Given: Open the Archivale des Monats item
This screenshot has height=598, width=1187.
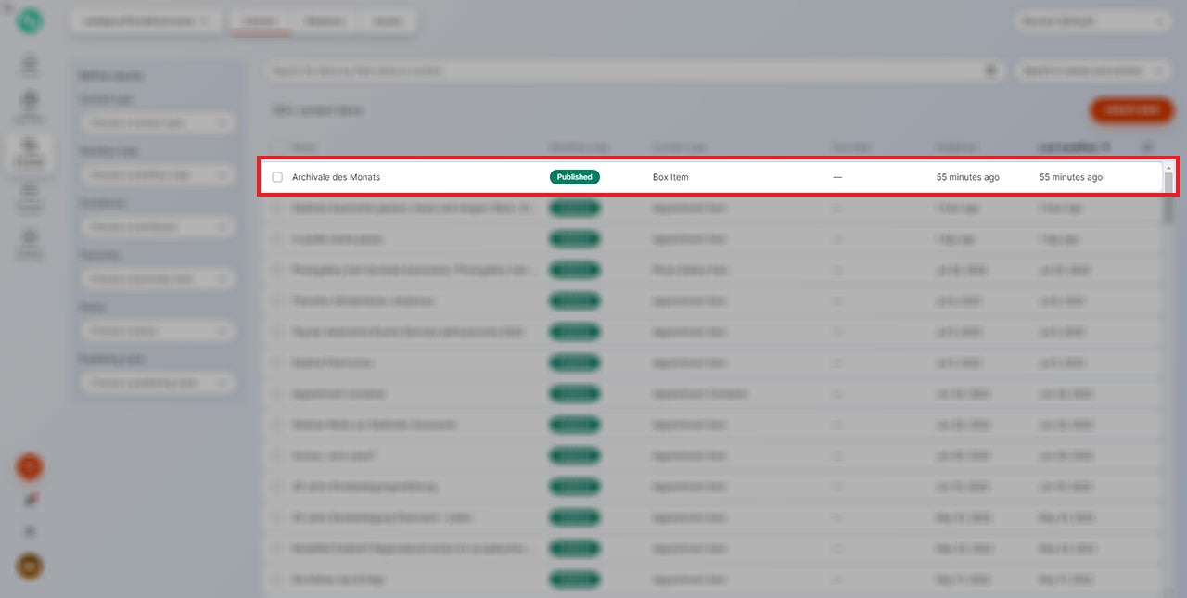Looking at the screenshot, I should 336,177.
